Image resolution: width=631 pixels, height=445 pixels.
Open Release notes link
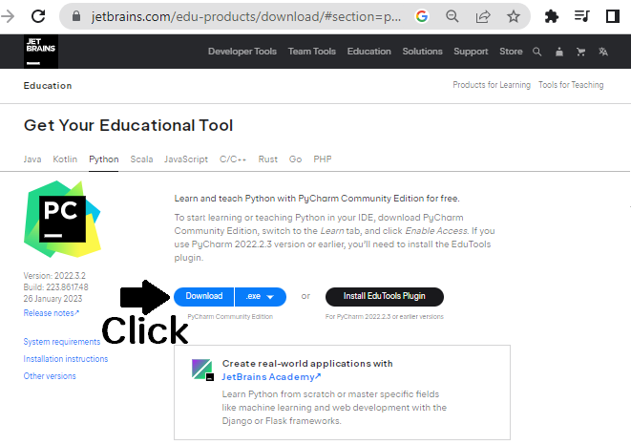click(x=52, y=313)
